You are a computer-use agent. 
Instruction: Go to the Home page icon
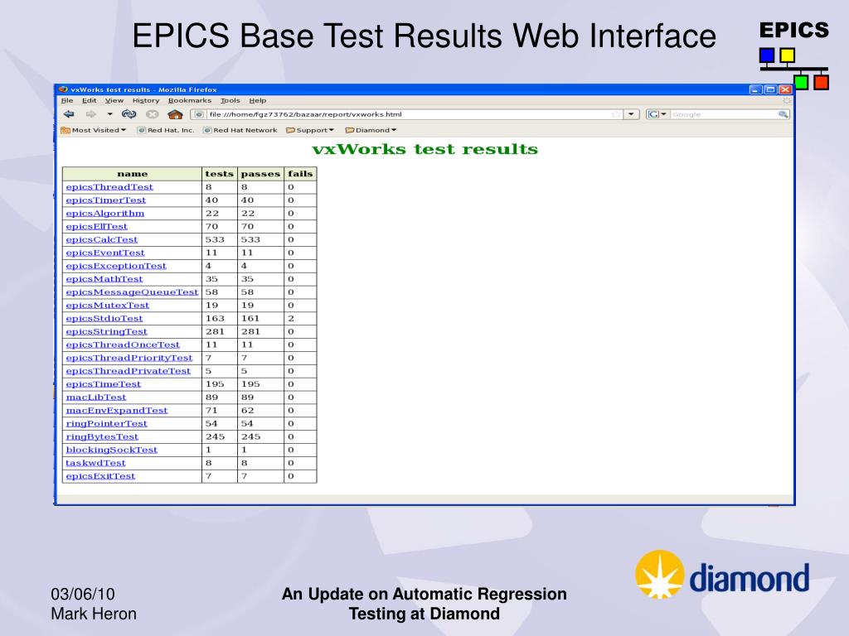(x=175, y=114)
